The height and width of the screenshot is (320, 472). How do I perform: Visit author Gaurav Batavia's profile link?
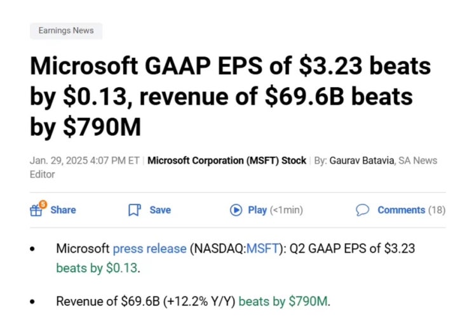(361, 161)
